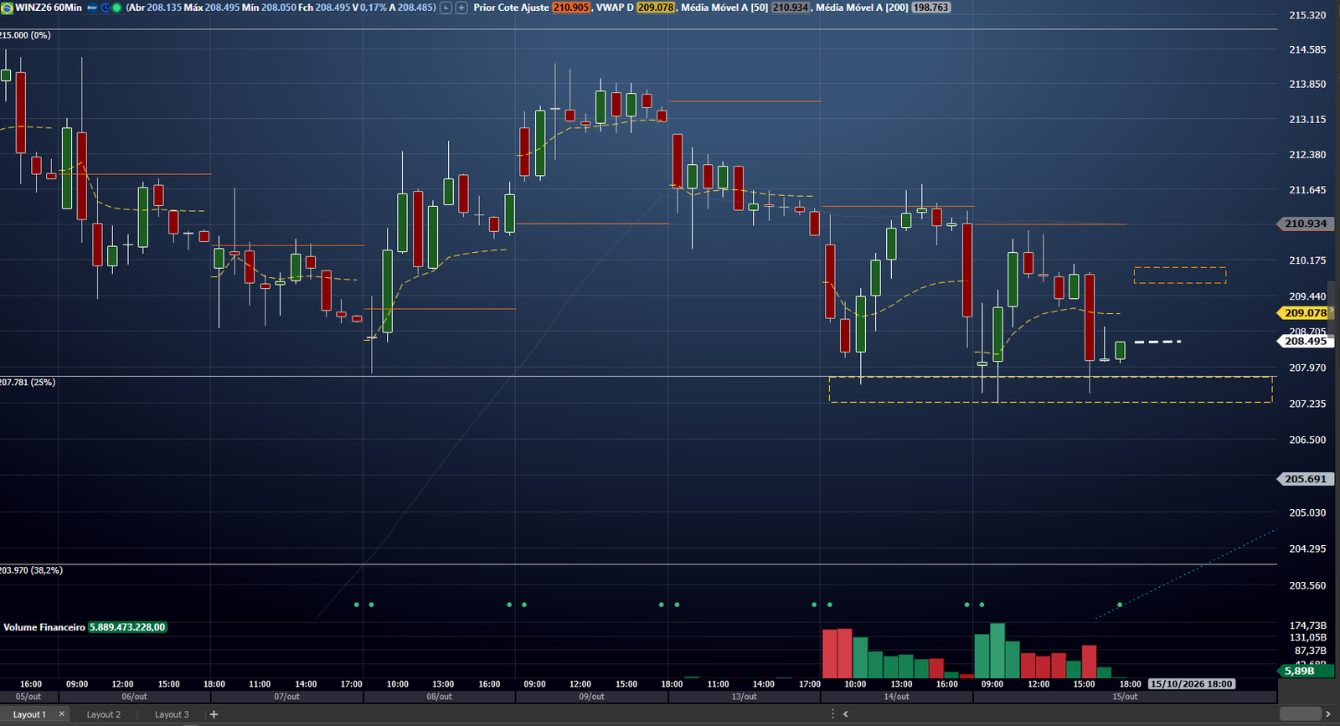The image size is (1340, 726).
Task: Select the 207.781 (25%) Fibonacci level label
Action: tap(28, 382)
